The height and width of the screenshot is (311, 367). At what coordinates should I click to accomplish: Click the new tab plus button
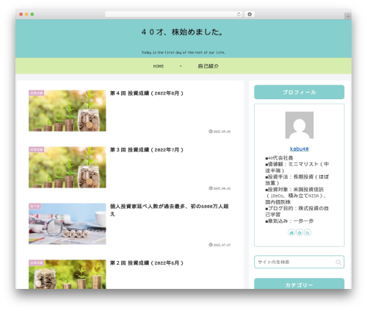point(348,16)
